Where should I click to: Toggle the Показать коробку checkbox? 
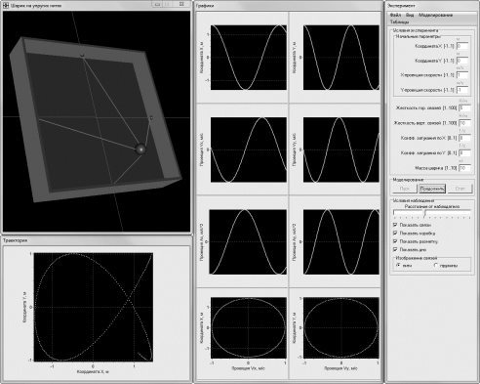point(395,233)
